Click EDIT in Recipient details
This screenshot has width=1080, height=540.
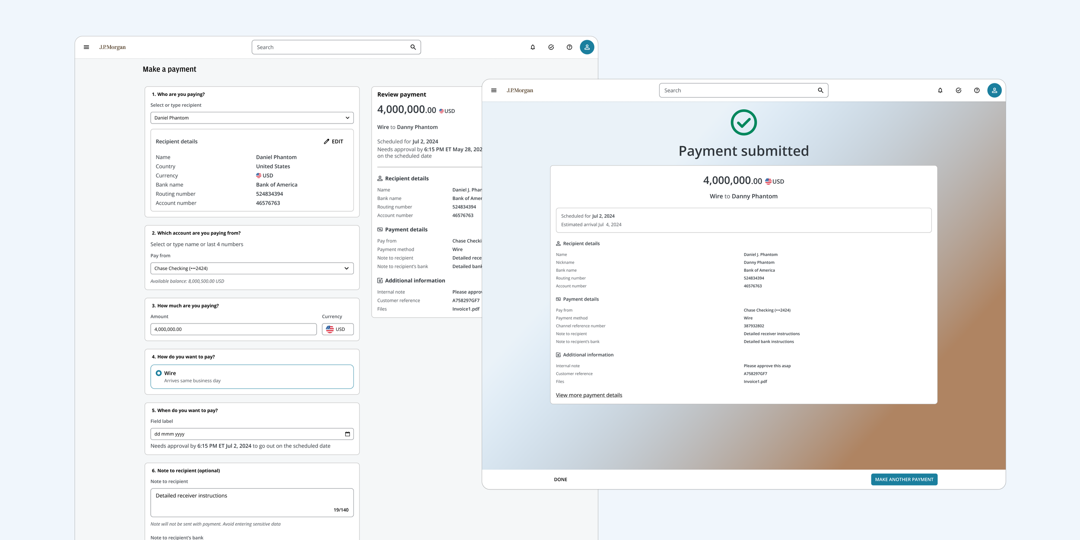tap(334, 141)
